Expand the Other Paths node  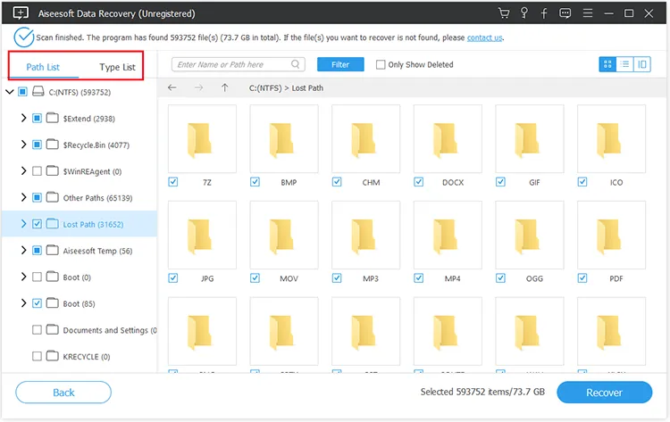[23, 197]
